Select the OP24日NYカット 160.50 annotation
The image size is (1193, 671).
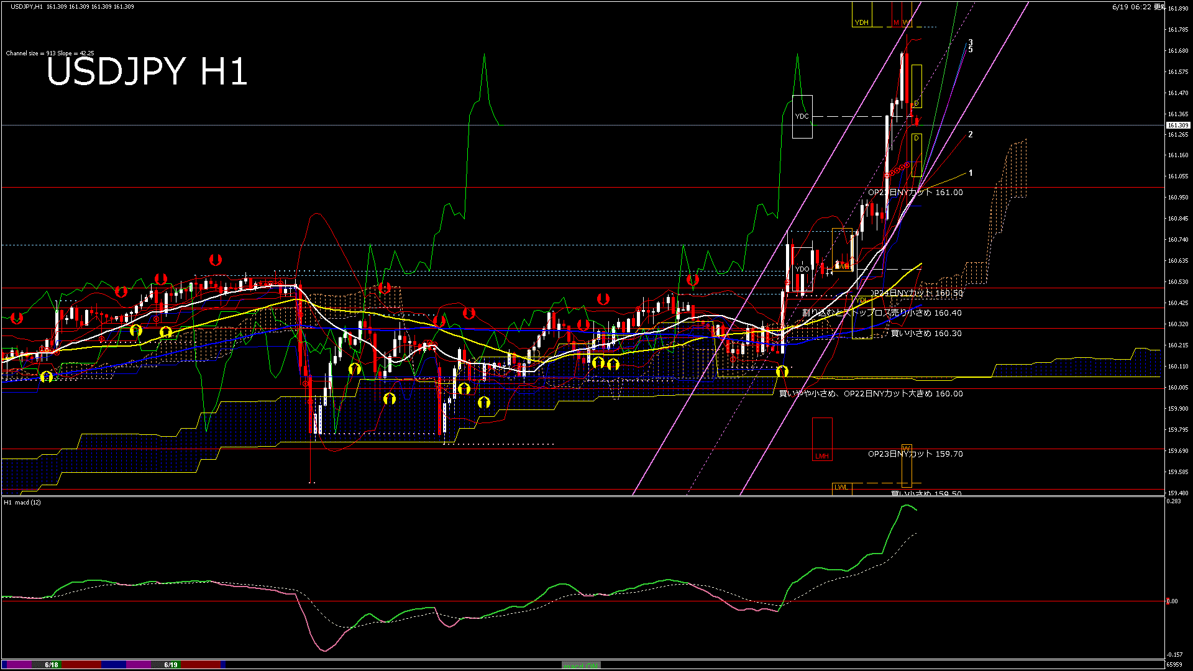point(916,293)
